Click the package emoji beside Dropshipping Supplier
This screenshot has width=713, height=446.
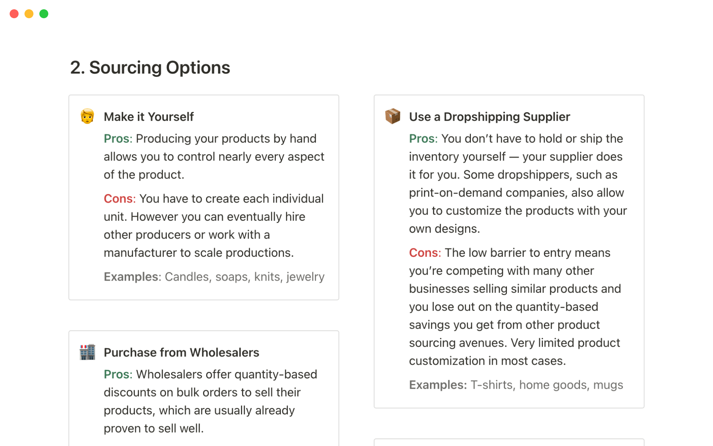(393, 116)
